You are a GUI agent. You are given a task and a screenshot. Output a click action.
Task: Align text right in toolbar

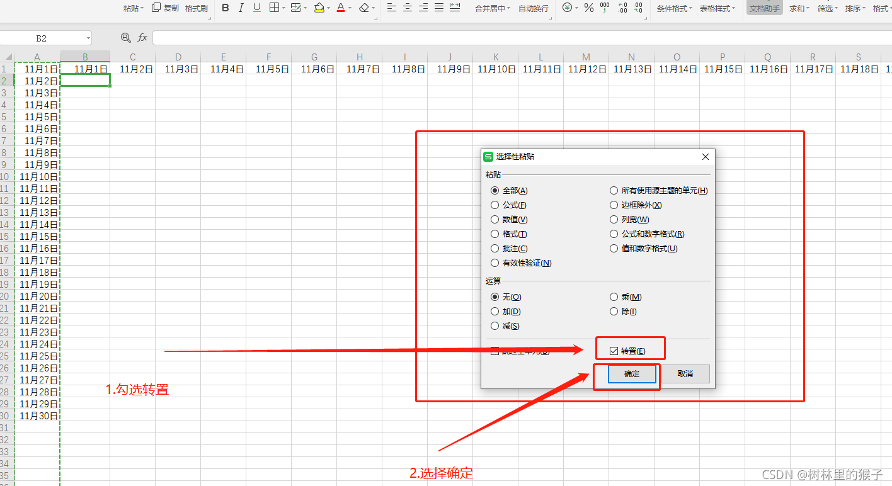click(423, 8)
